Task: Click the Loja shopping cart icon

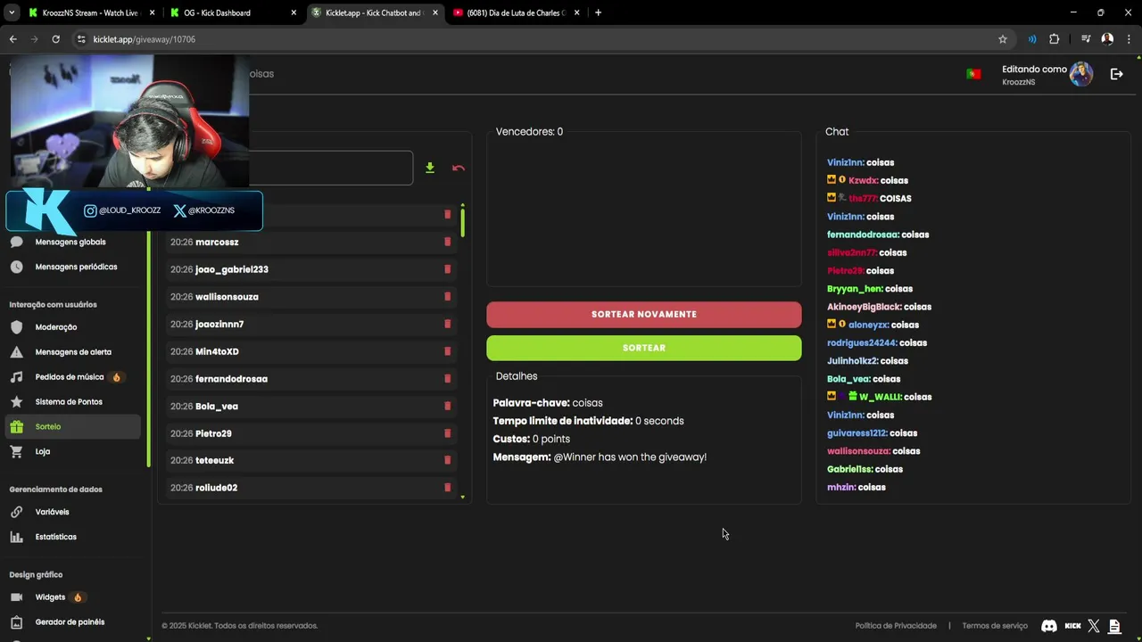Action: click(x=16, y=451)
